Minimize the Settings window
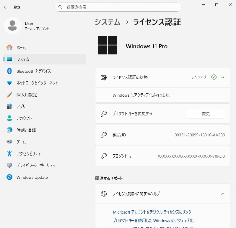 point(203,5)
